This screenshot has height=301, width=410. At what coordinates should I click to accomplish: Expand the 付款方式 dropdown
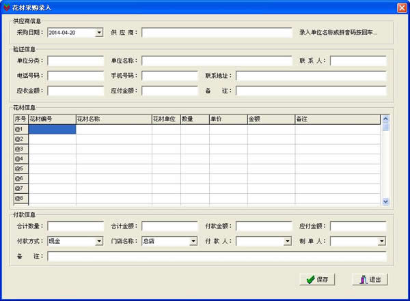[99, 241]
